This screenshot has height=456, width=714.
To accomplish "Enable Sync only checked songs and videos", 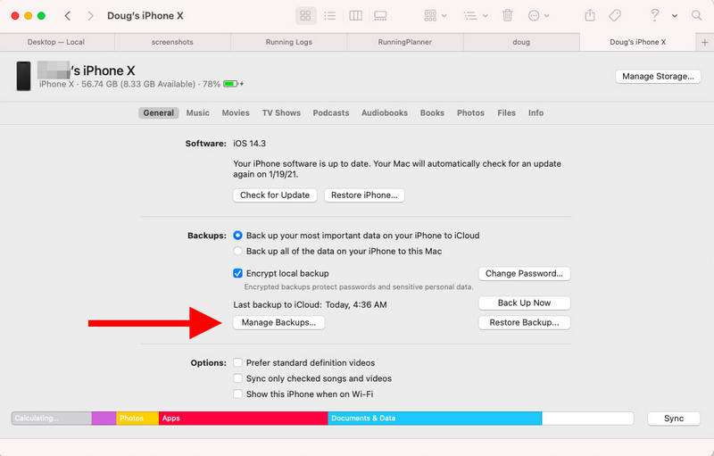I will pyautogui.click(x=237, y=378).
